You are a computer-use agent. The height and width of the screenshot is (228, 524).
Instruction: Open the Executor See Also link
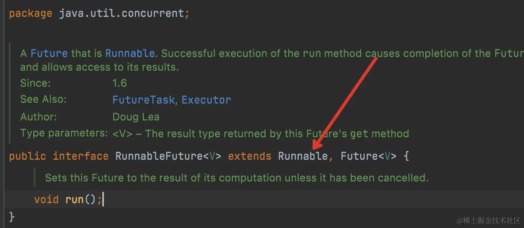pyautogui.click(x=206, y=100)
